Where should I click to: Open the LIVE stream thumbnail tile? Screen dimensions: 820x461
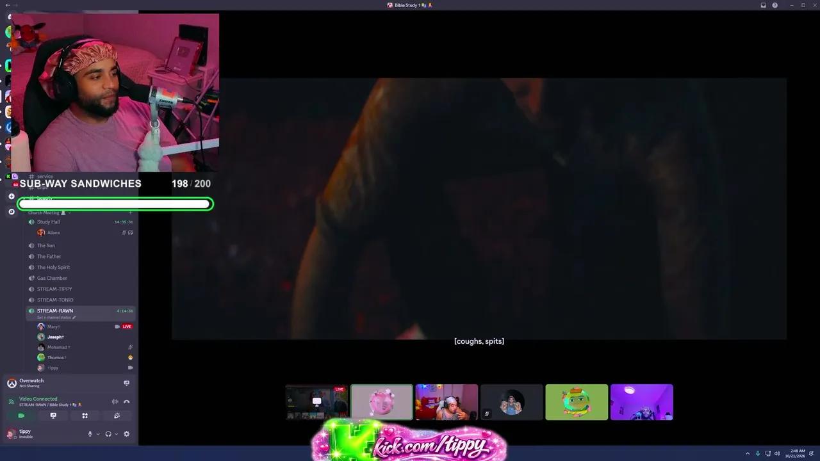316,402
